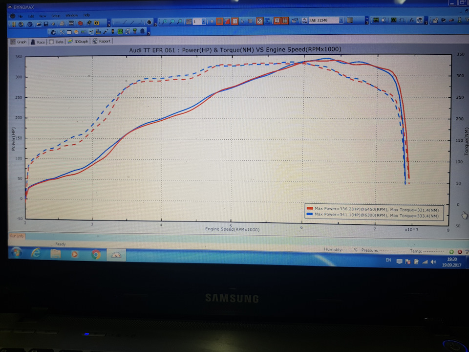
Task: Click the crosshair target icon
Action: [212, 22]
